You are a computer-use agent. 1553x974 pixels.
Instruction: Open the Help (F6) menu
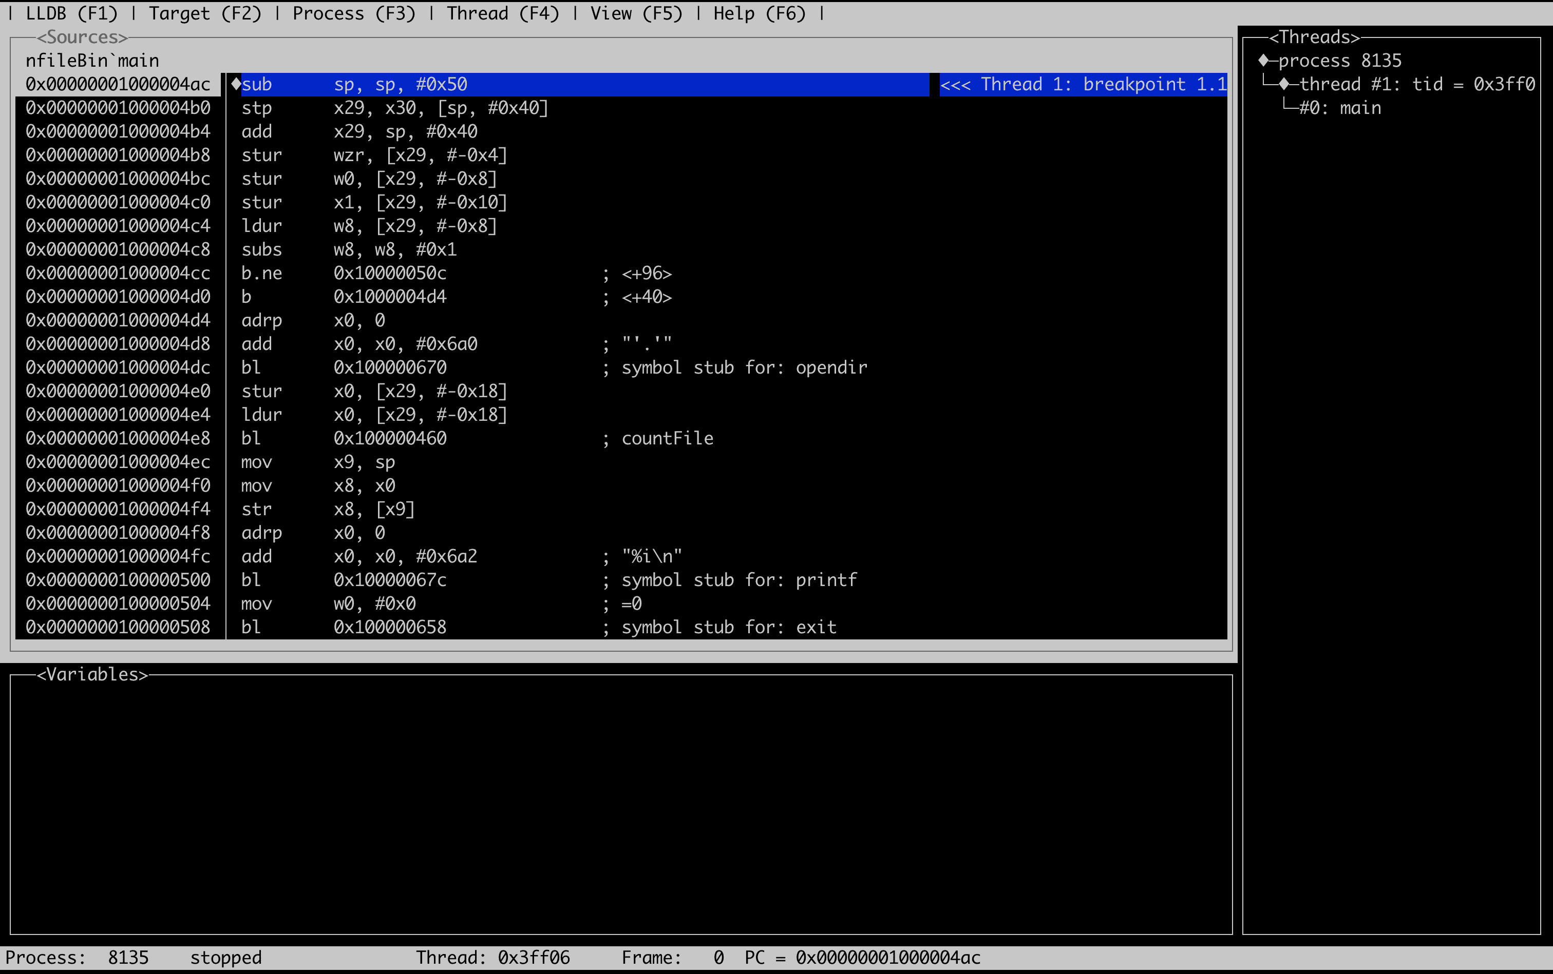click(x=761, y=13)
